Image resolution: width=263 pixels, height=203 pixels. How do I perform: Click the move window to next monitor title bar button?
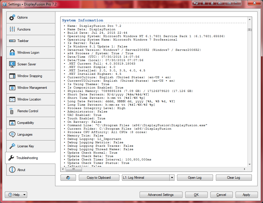click(x=196, y=3)
